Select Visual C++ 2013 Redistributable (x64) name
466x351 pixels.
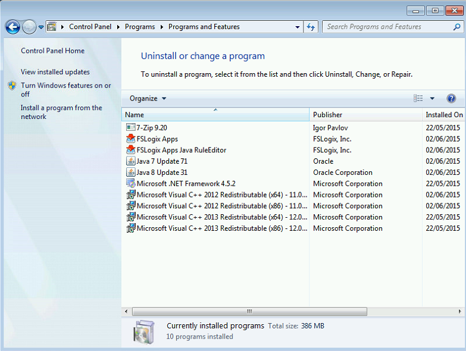click(x=222, y=217)
